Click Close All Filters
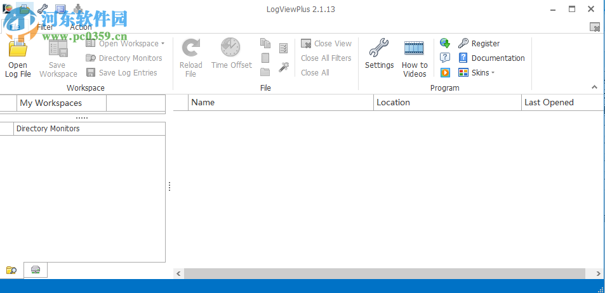The height and width of the screenshot is (293, 605). [326, 58]
